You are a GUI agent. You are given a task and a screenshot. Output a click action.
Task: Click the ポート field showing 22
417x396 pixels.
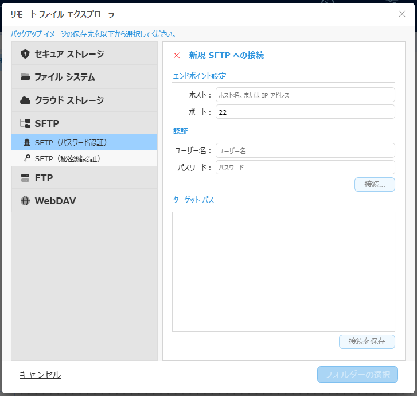pos(305,112)
